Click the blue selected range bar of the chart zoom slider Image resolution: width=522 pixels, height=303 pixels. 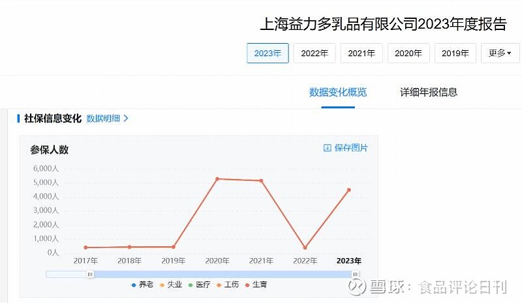point(223,274)
